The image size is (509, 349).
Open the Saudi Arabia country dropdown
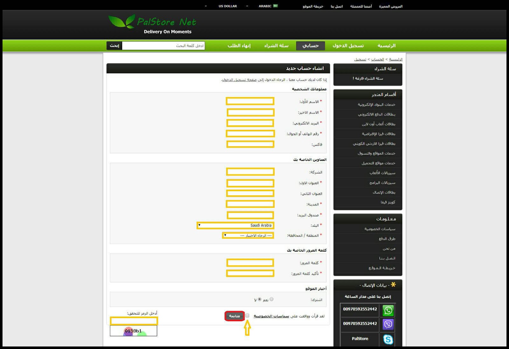(x=235, y=225)
